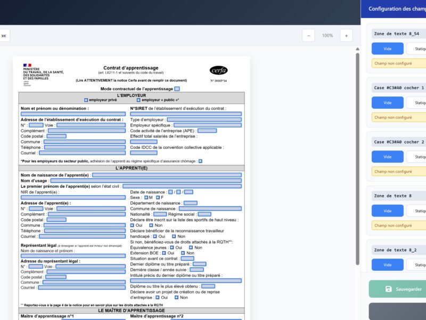The height and width of the screenshot is (320, 426).
Task: Check "Non" for projet de création d'entreprise
Action: point(176,297)
